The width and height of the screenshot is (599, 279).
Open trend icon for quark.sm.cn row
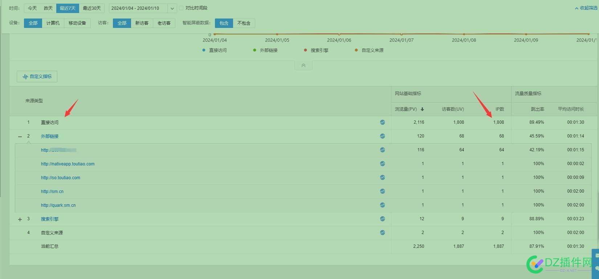382,205
